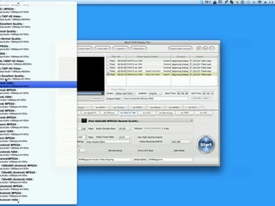
Task: Open the Subtitle dropdown set to English
Action: tap(155, 93)
